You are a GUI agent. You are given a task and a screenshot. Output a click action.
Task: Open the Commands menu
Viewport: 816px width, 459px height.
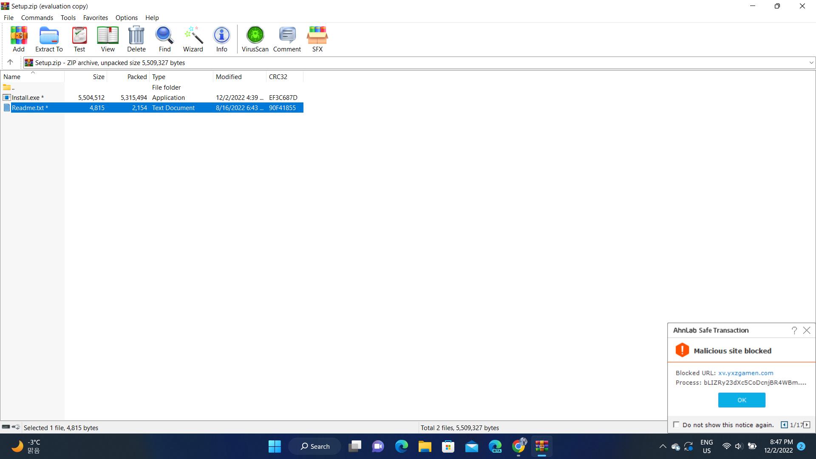[37, 18]
